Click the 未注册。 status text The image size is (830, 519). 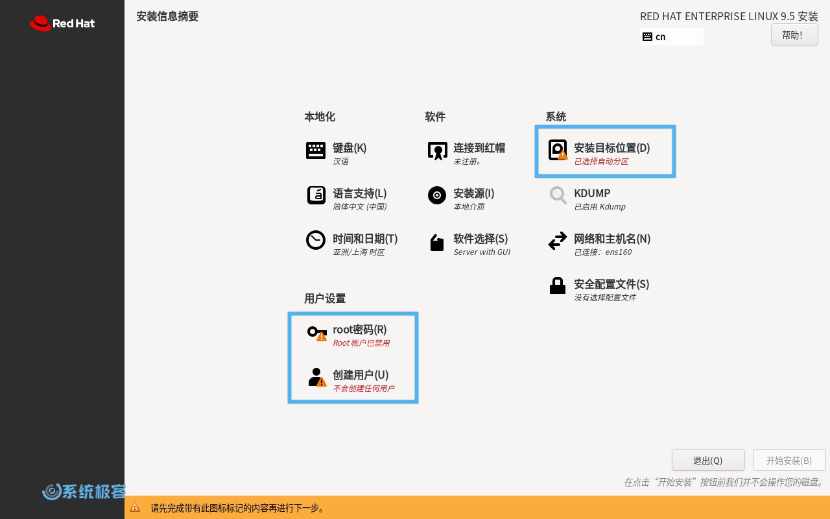coord(468,162)
